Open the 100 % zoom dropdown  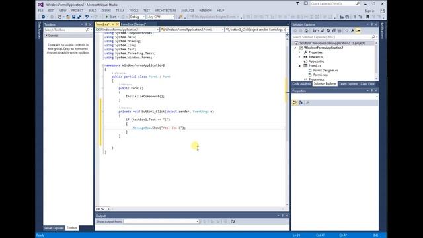pos(102,209)
